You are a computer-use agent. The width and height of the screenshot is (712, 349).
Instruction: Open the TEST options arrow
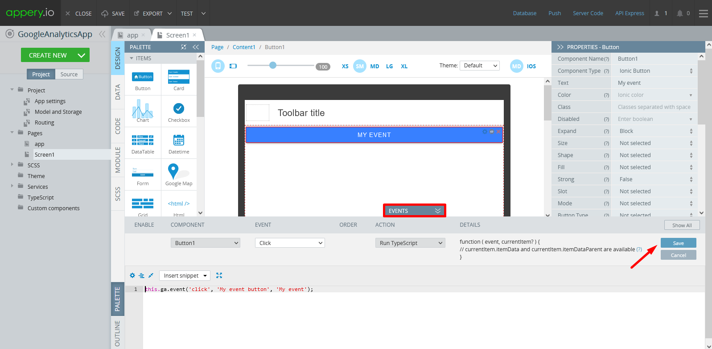203,13
